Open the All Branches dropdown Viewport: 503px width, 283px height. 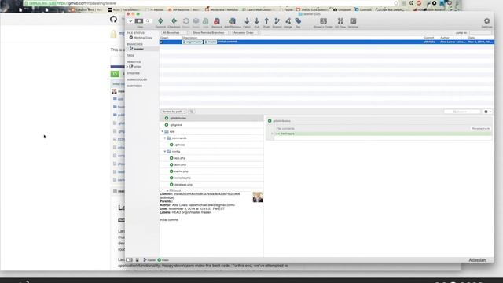tap(174, 33)
